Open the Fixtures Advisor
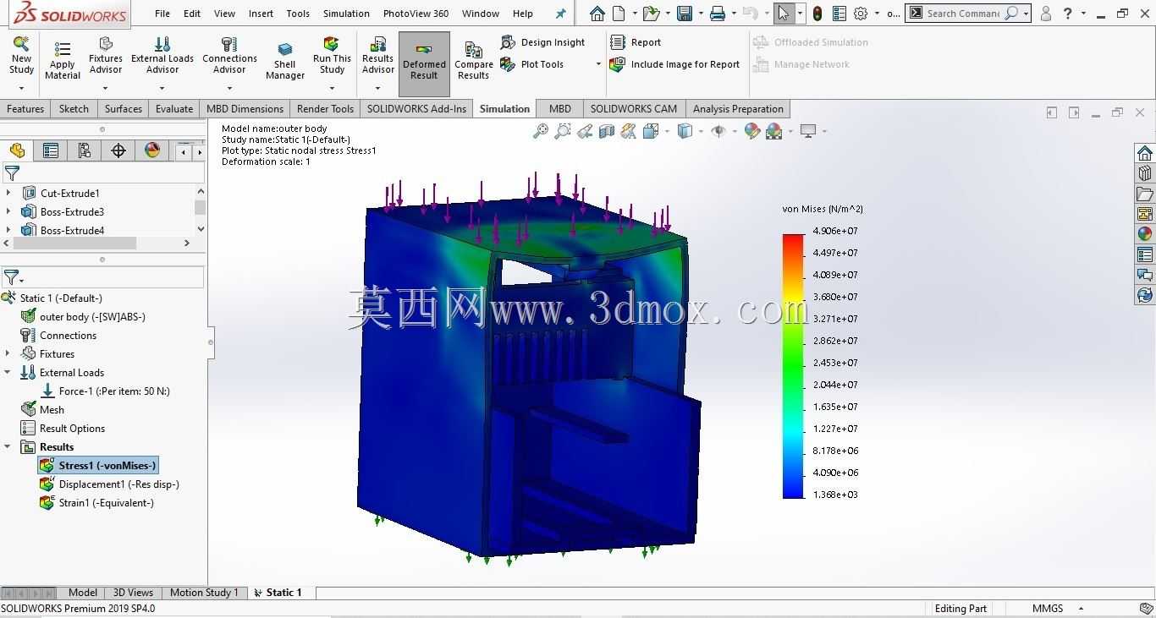Image resolution: width=1156 pixels, height=618 pixels. pos(106,57)
